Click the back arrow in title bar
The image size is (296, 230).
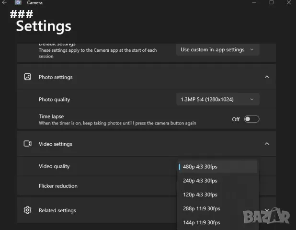click(4, 3)
